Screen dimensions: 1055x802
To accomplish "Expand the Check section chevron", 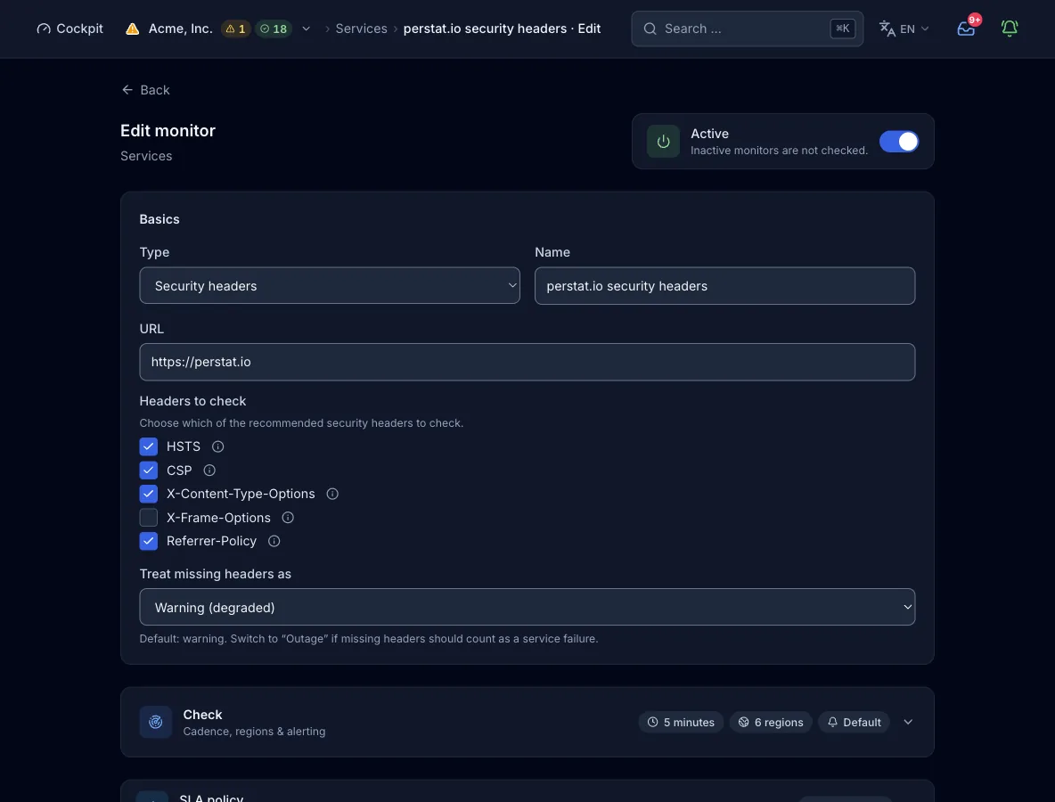I will [x=908, y=722].
